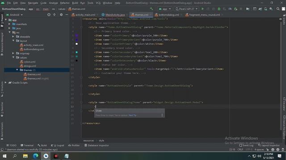Click the Make Project hammer icon
This screenshot has width=286, height=160.
151,9
